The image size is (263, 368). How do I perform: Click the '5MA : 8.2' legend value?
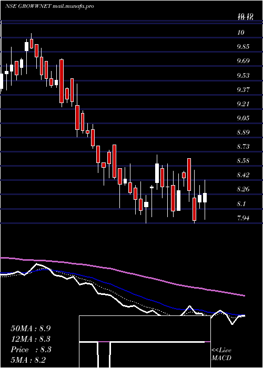click(x=28, y=360)
